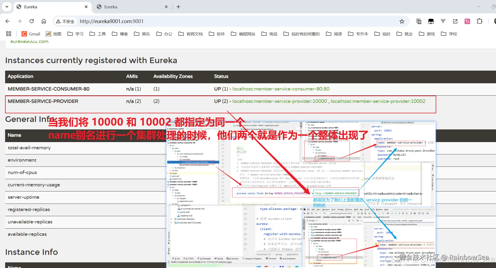
Task: Click the total-avail-memory row
Action: click(86, 148)
